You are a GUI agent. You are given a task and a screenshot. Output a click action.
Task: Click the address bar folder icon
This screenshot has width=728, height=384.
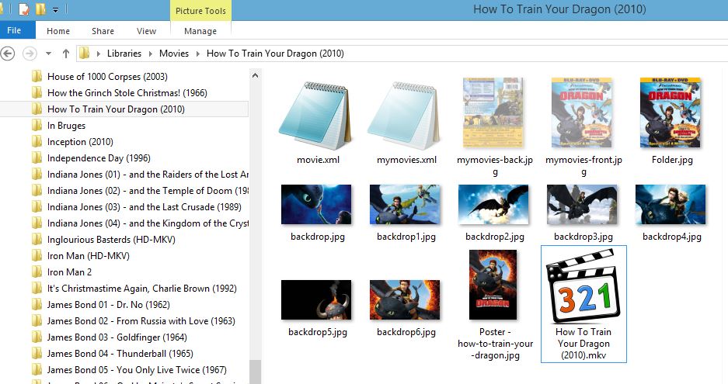pyautogui.click(x=84, y=53)
